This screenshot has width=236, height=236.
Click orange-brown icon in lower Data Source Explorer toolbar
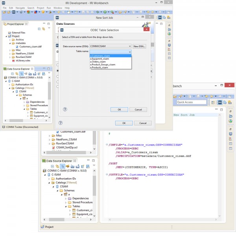(67, 166)
